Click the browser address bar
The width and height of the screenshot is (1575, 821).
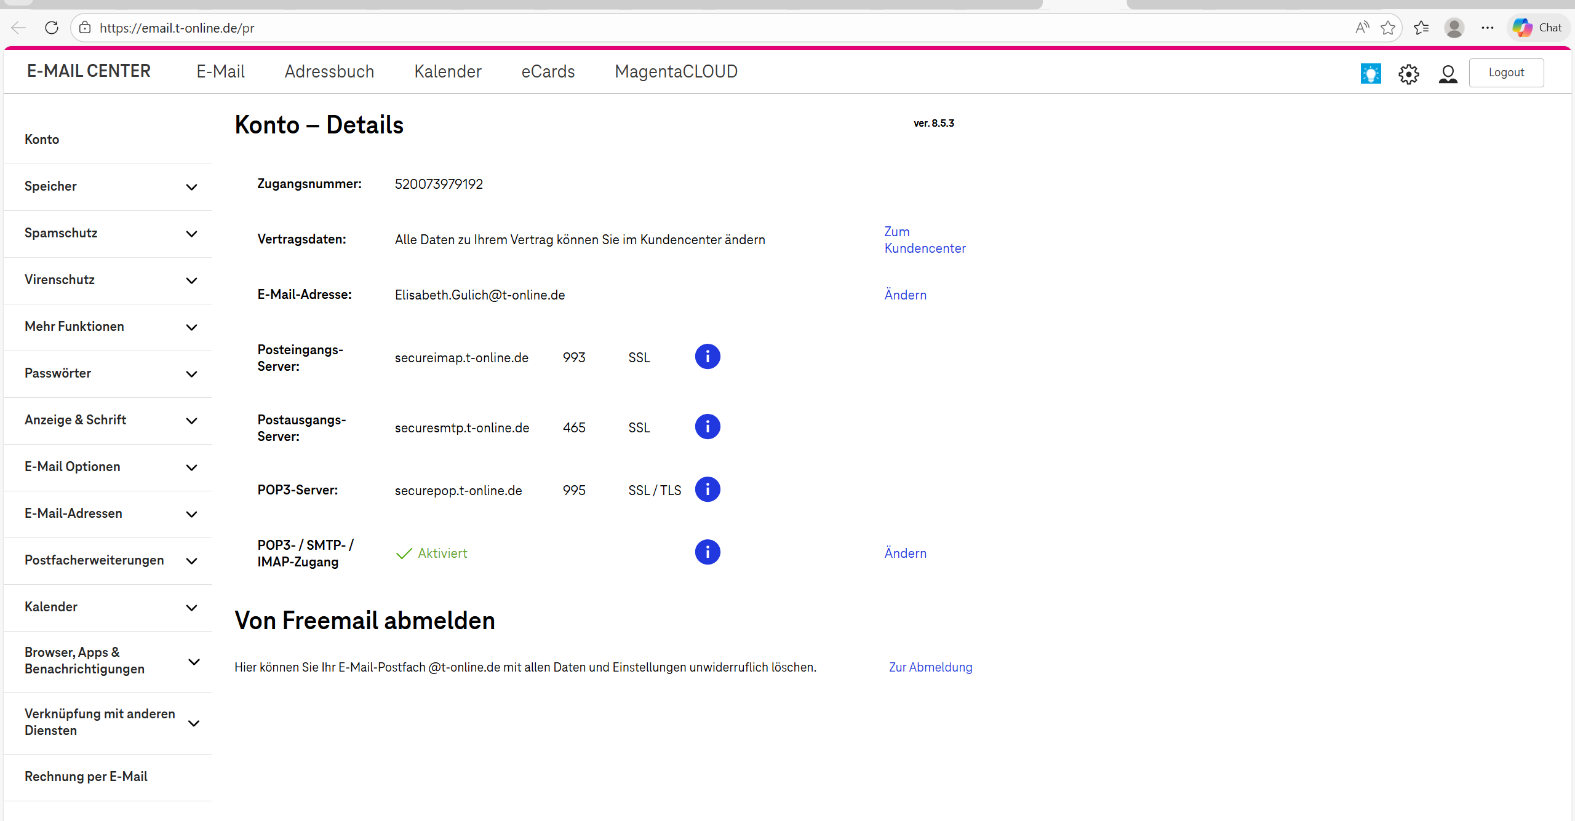point(677,28)
